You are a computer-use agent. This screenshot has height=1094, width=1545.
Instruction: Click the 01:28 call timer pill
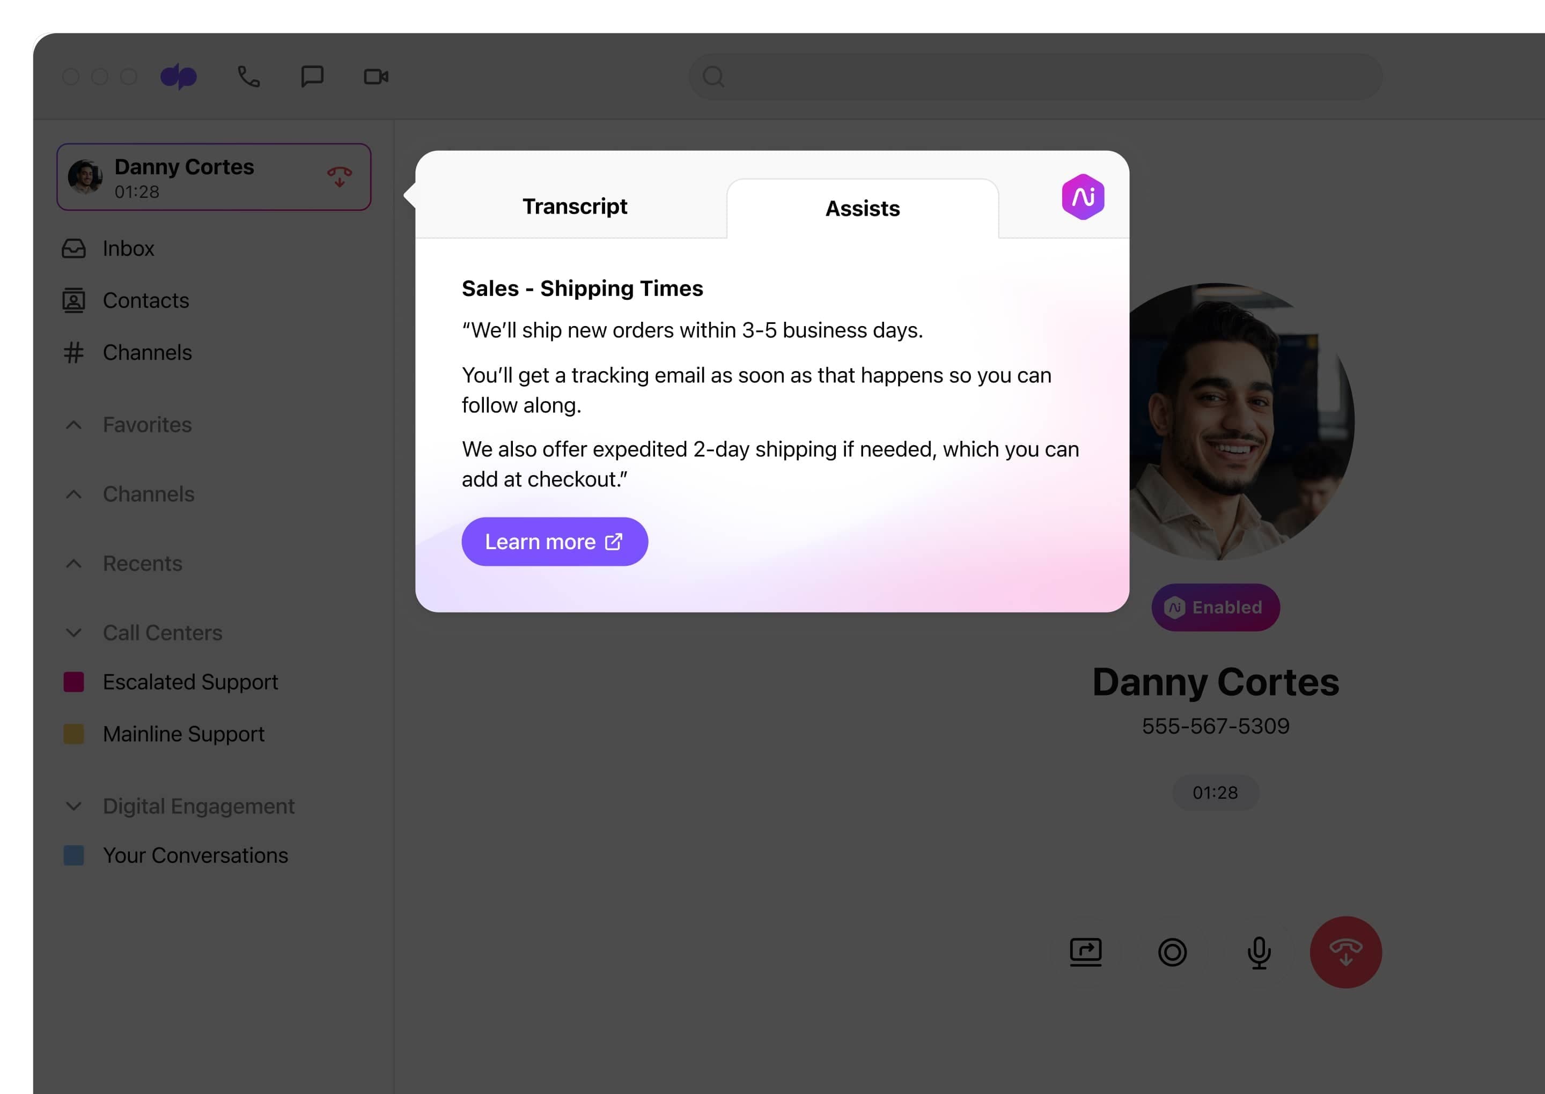point(1216,793)
